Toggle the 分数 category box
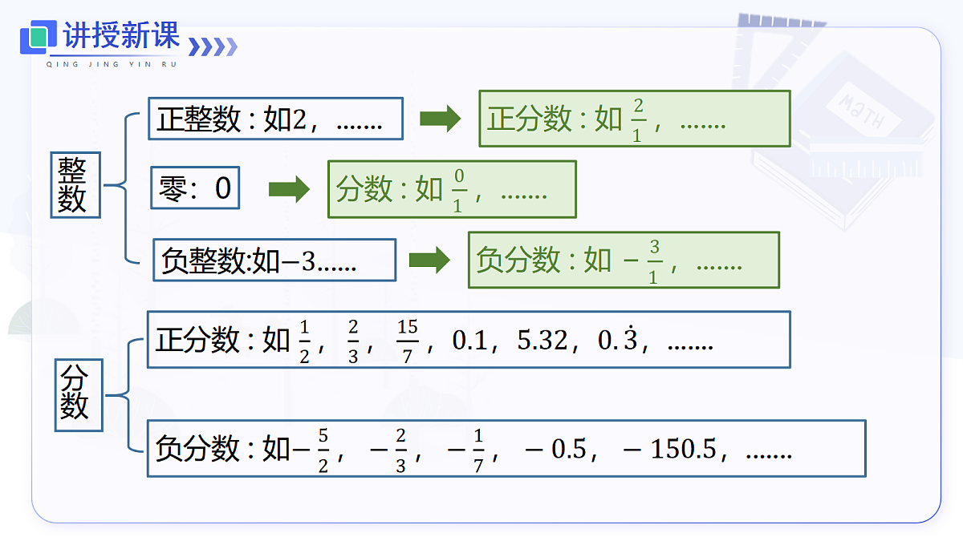This screenshot has width=963, height=541. coord(79,395)
